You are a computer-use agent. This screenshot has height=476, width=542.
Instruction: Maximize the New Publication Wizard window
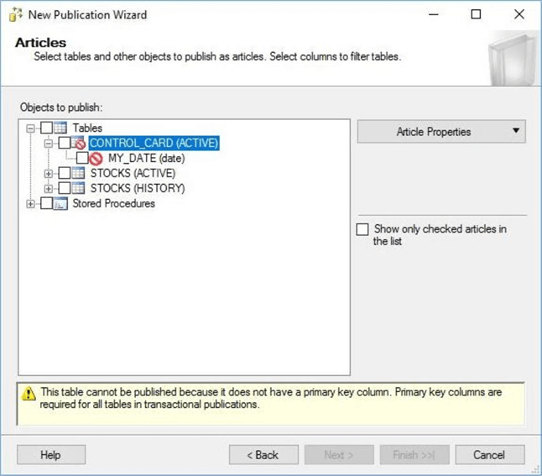click(476, 14)
